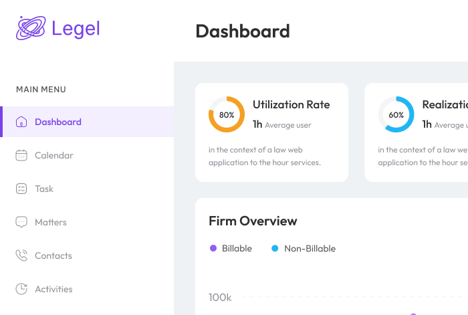Image resolution: width=468 pixels, height=315 pixels.
Task: Select Task from the main menu
Action: point(44,189)
